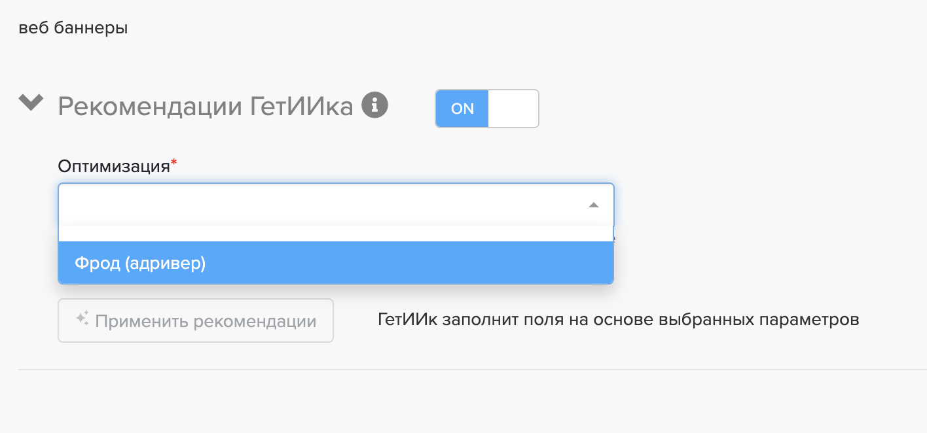Screen dimensions: 927x433
Task: Click the white knob of the toggle
Action: [x=513, y=109]
